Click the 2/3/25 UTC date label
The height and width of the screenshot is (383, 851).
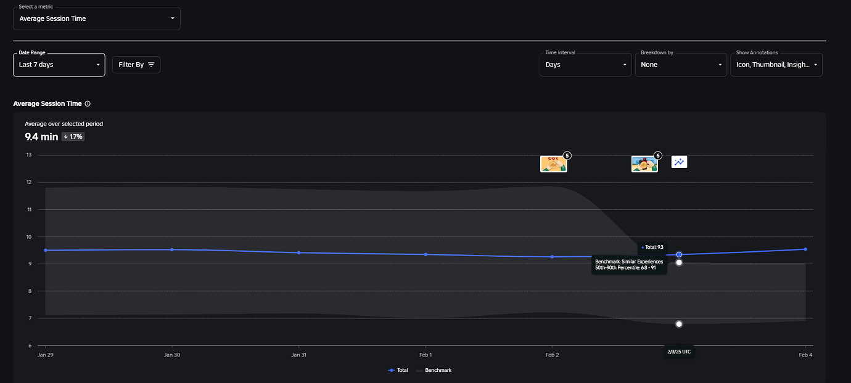tap(679, 352)
